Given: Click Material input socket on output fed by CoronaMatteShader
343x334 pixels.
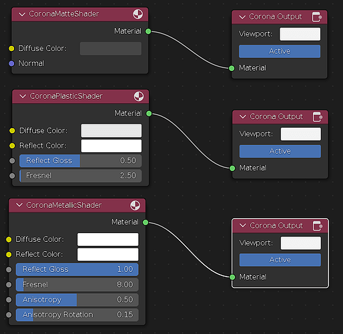Looking at the screenshot, I should [232, 68].
